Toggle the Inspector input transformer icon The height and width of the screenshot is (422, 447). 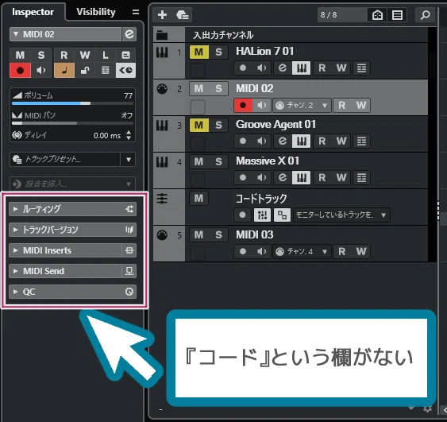point(125,70)
